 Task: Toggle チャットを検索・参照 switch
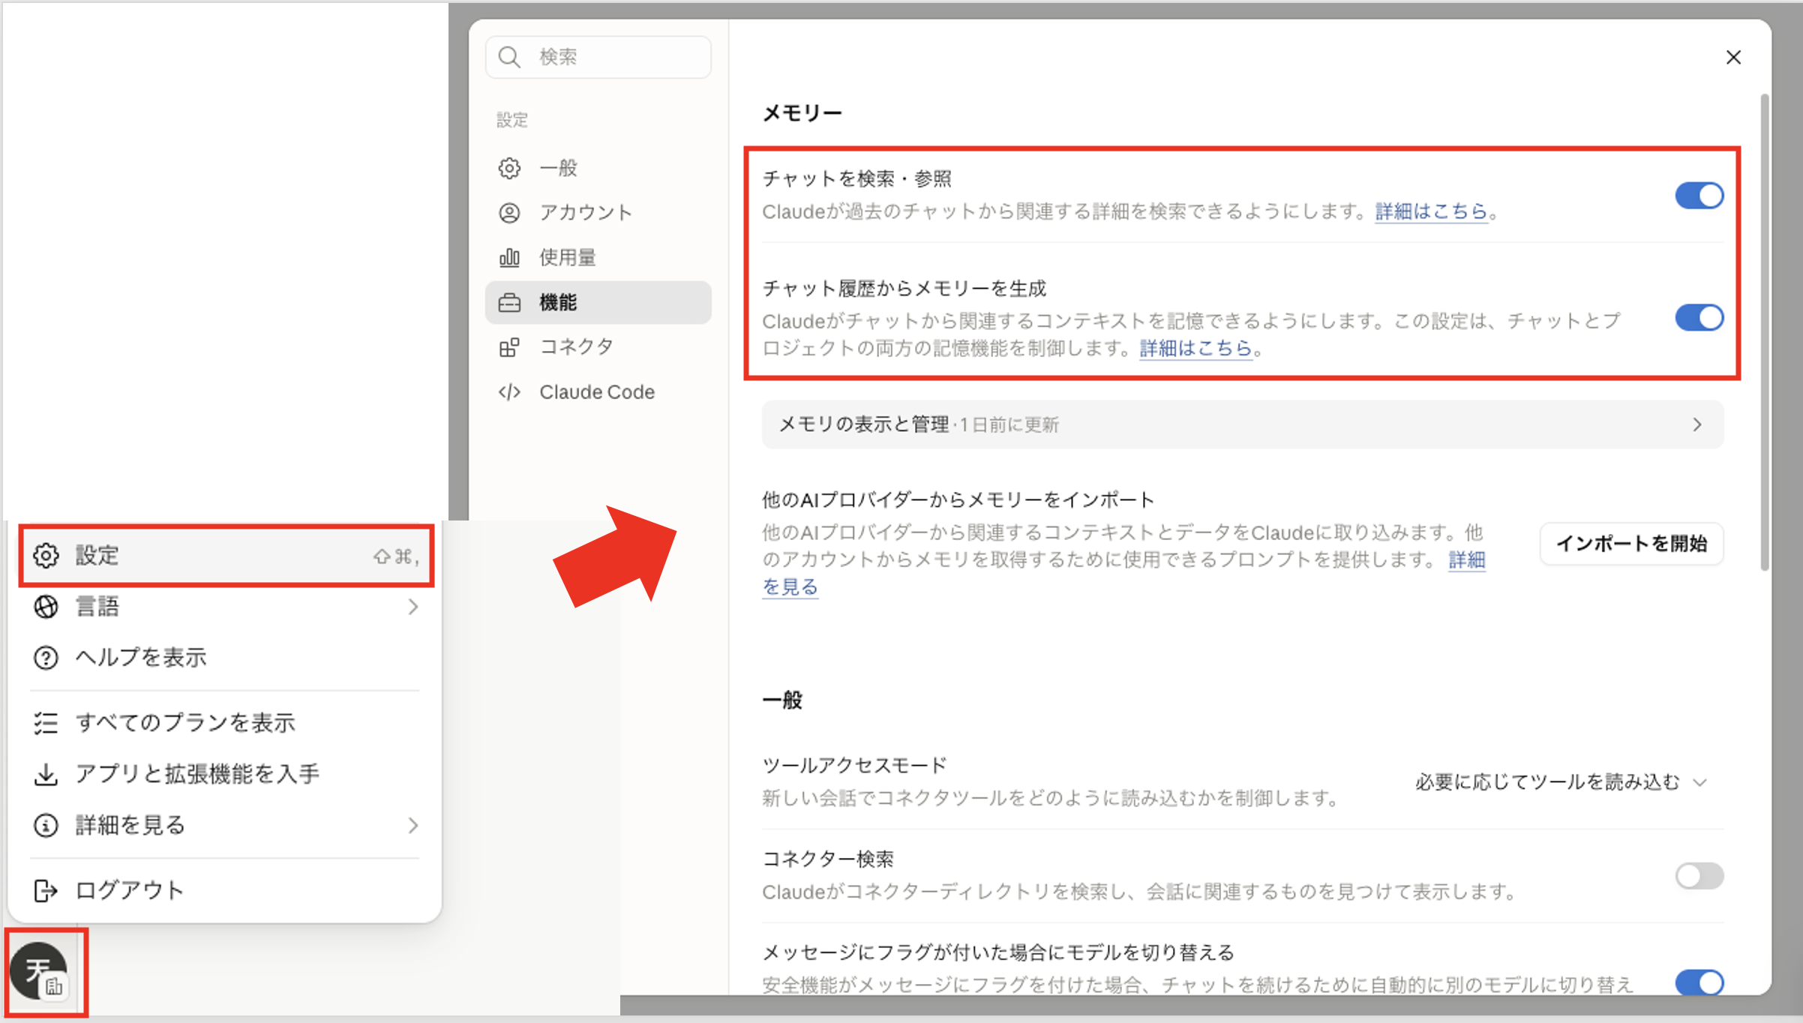click(x=1699, y=196)
